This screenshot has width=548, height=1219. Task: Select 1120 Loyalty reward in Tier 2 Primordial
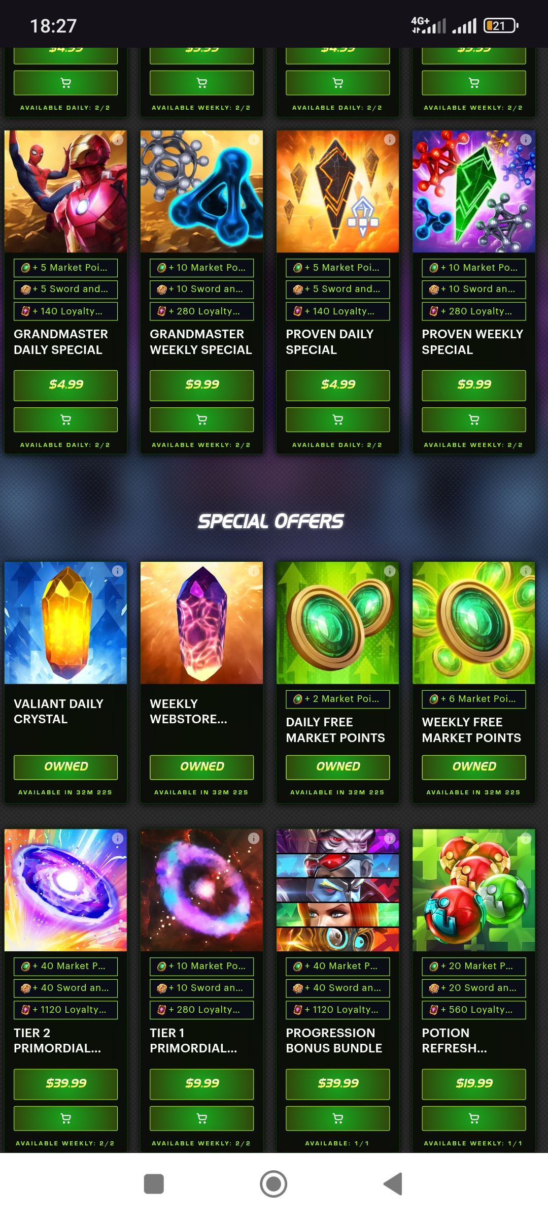click(x=65, y=1010)
